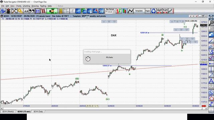
Task: Select the red circle shape tool
Action: [211, 98]
